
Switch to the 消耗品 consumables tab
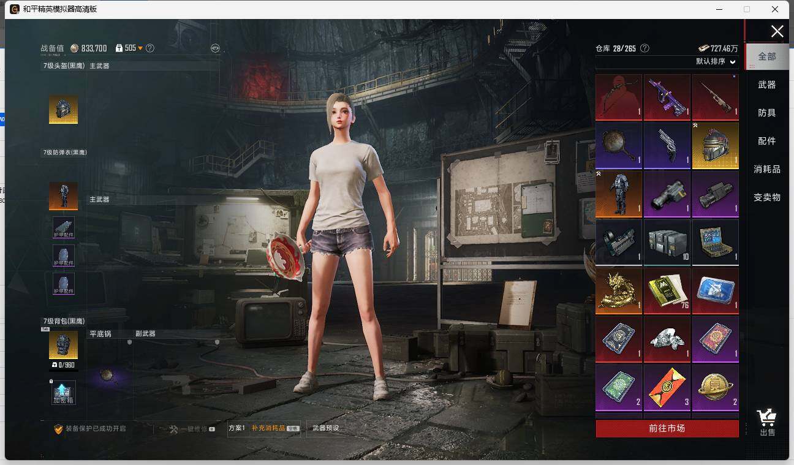point(767,169)
